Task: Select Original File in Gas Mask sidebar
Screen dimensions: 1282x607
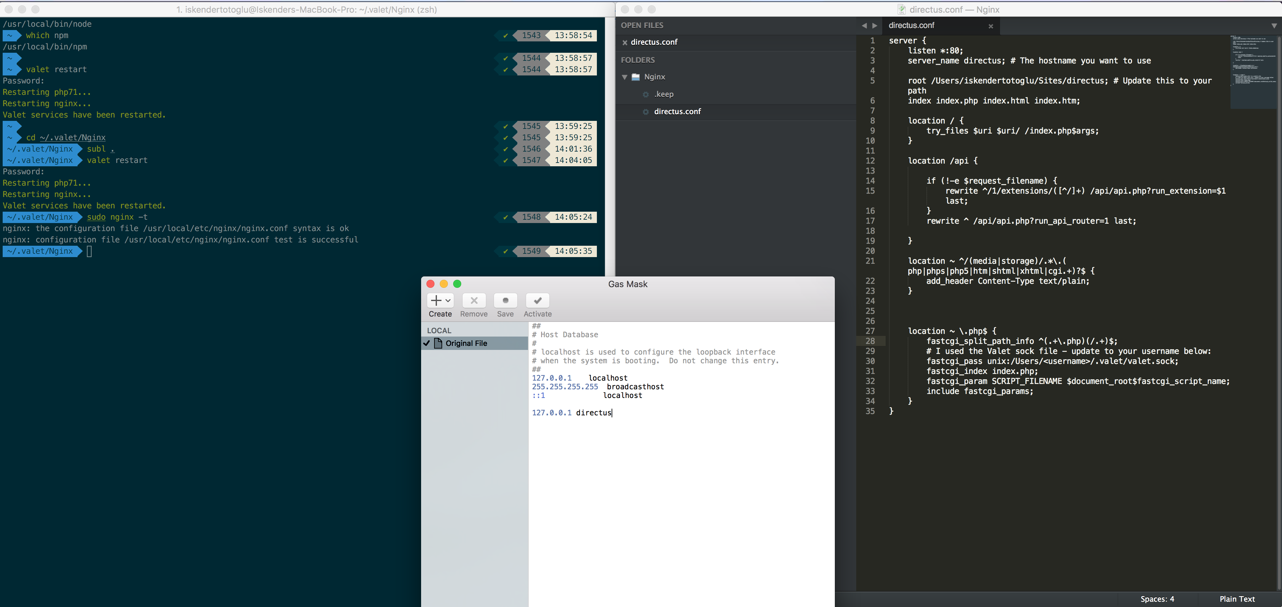Action: [474, 343]
